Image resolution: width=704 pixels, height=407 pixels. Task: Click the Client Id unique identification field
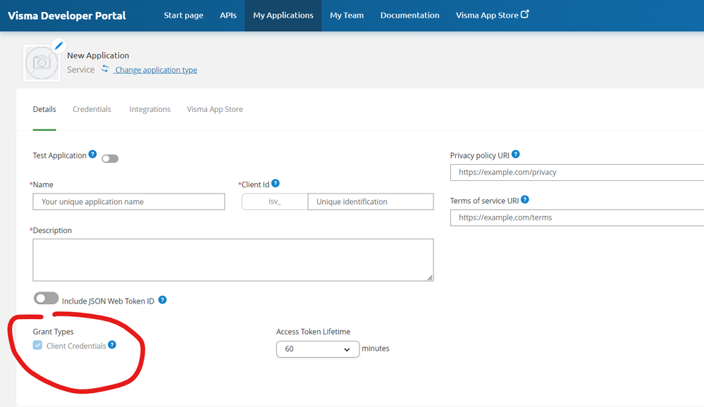[x=371, y=201]
